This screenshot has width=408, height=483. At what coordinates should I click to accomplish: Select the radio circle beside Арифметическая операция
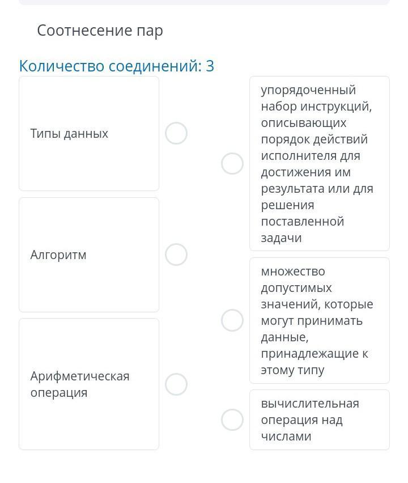pyautogui.click(x=176, y=384)
